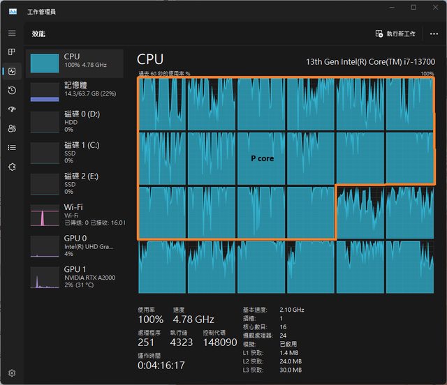Select 磁碟 1 (C:) SSD entry
This screenshot has height=385, width=447.
[x=75, y=150]
